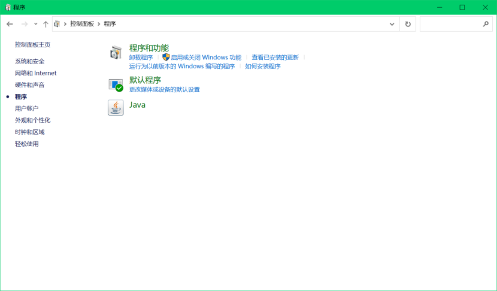Screen dimensions: 497x291
Task: Click the search magnifier icon
Action: [486, 24]
